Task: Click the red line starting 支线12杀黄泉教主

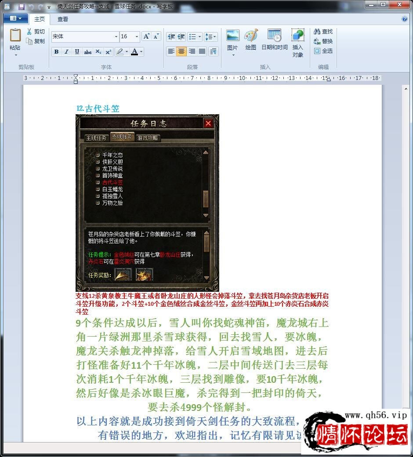Action: 202,296
